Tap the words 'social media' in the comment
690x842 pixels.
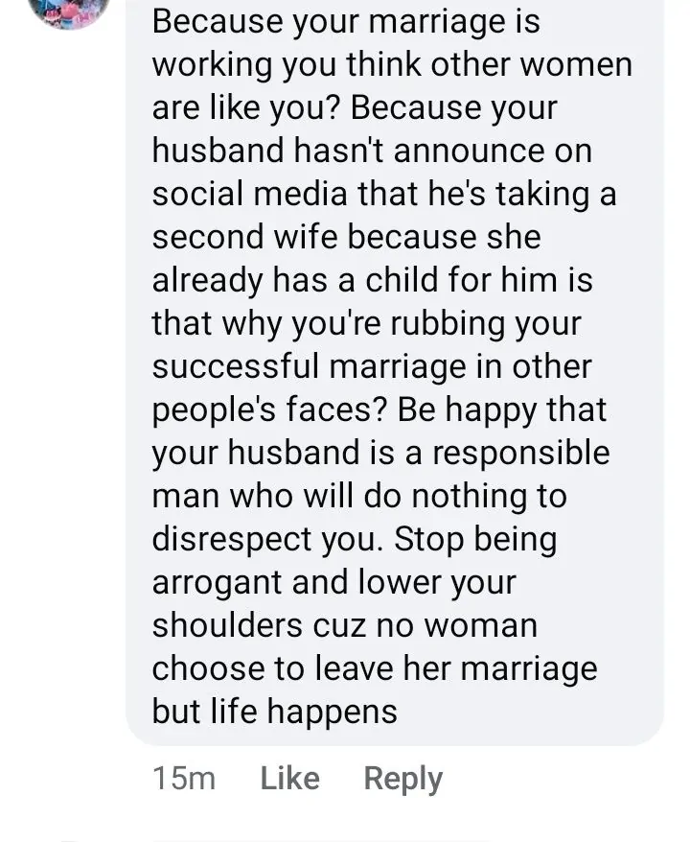249,194
